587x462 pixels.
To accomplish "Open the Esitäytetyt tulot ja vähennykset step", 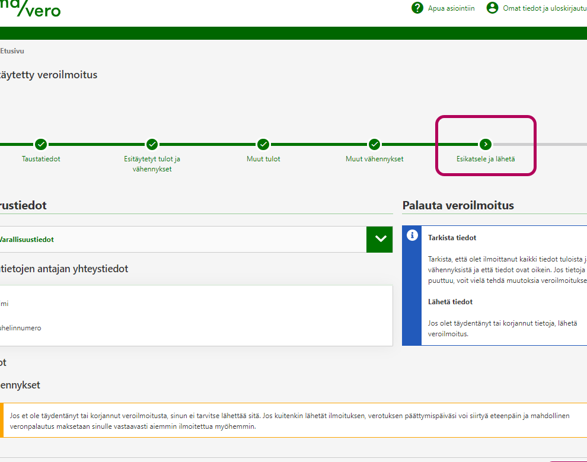I will tap(152, 164).
